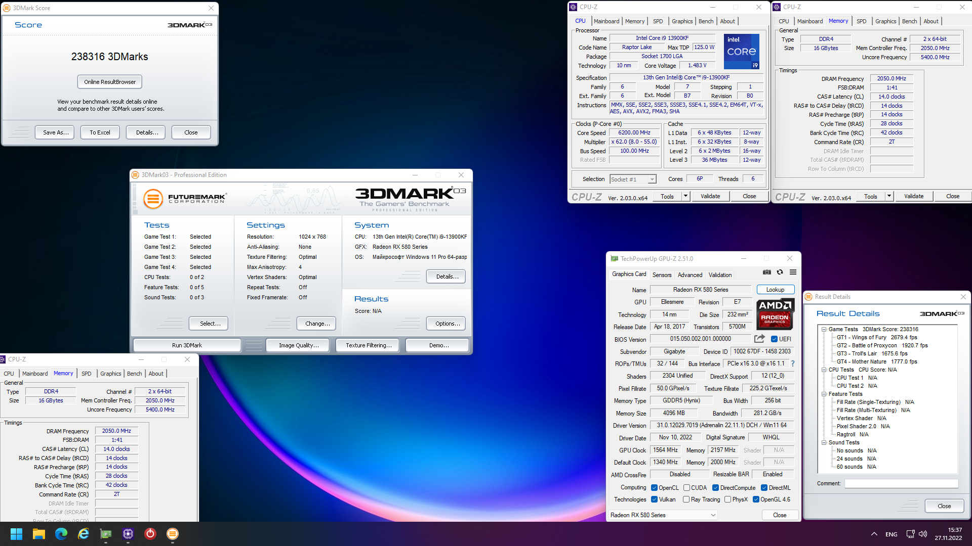Open the Radeon RX 580 Series GPU selector
Screen dimensions: 972x546
tap(663, 515)
